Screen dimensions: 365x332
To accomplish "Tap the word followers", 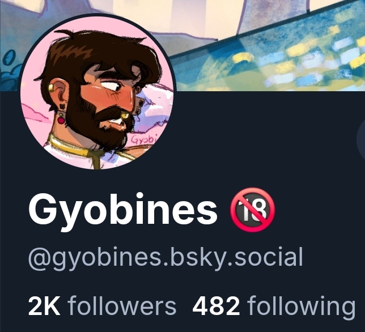I will click(122, 305).
